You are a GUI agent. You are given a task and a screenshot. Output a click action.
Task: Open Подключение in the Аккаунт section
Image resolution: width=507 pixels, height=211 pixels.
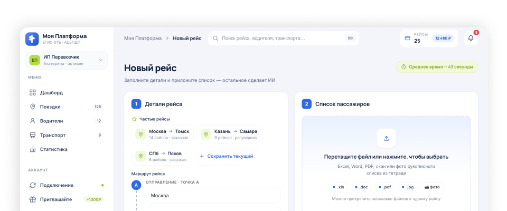tap(67, 185)
